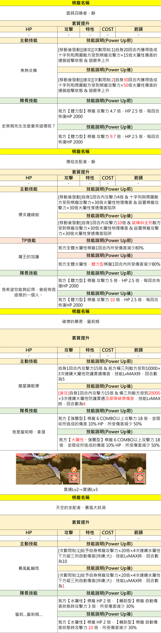161x633 pixels.
Task: Click the active skill name 爆炎纏繞劍
Action: click(29, 215)
